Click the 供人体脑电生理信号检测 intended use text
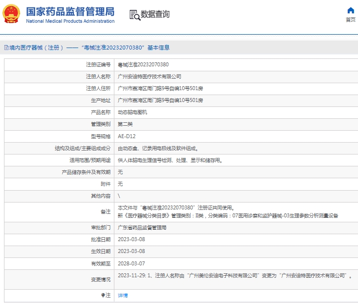Image resolution: width=358 pixels, height=306 pixels. (170, 160)
